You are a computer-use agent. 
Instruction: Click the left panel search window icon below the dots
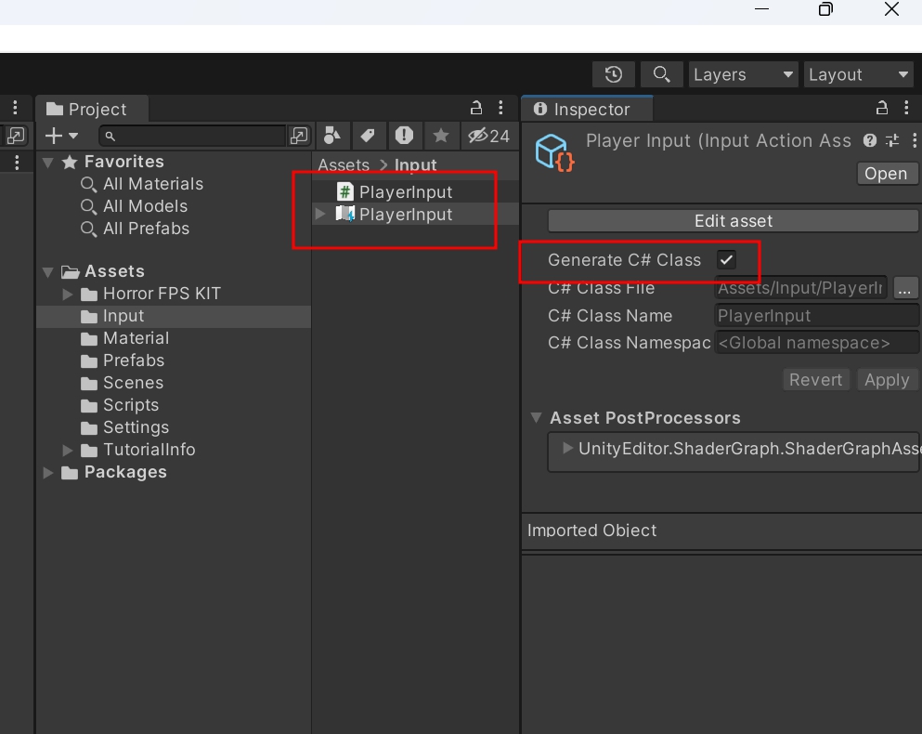click(16, 136)
